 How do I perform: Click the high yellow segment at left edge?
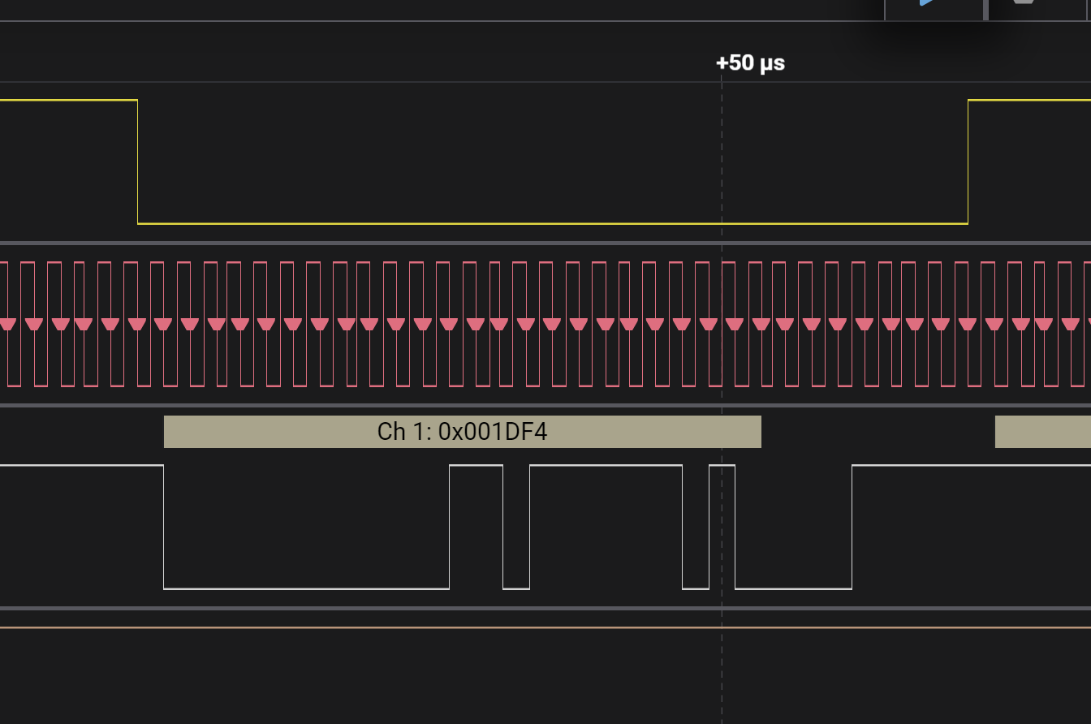pyautogui.click(x=68, y=101)
